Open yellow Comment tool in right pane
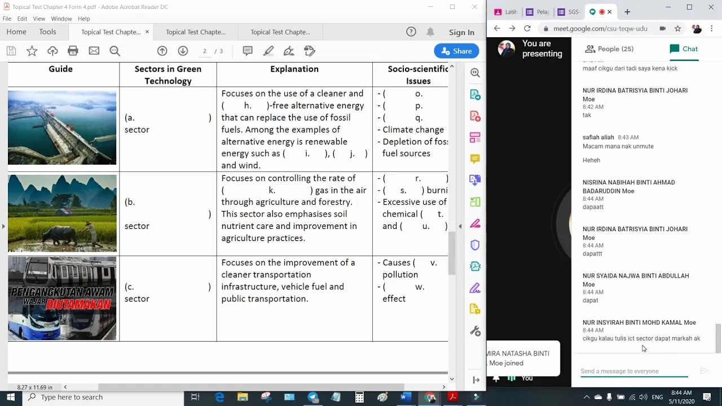Image resolution: width=722 pixels, height=406 pixels. point(475,159)
